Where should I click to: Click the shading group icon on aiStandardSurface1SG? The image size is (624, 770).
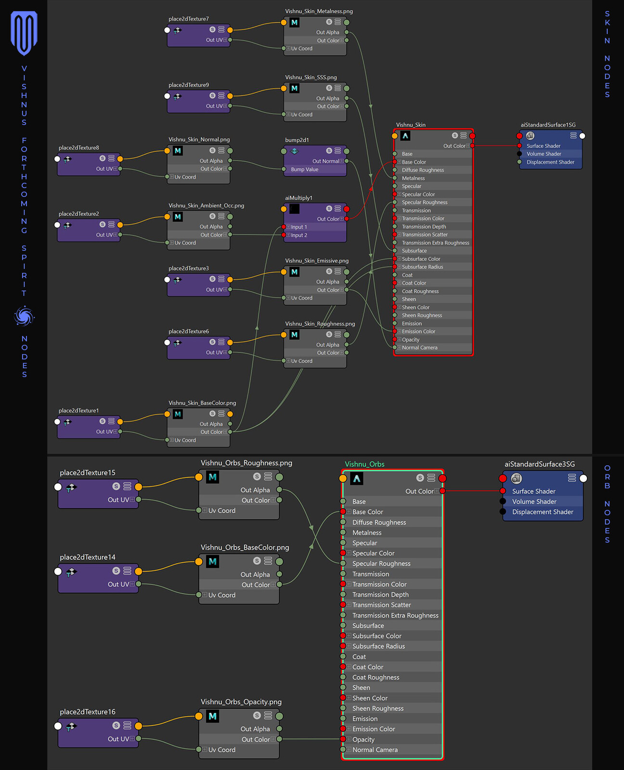530,136
